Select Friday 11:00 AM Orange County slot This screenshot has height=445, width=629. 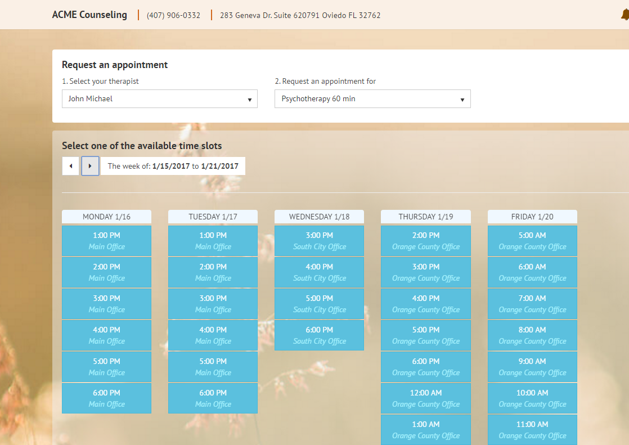click(532, 430)
